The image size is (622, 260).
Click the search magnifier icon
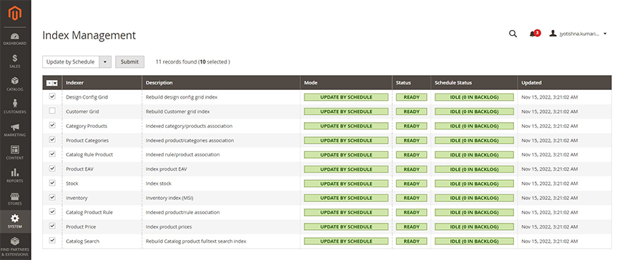tap(513, 34)
